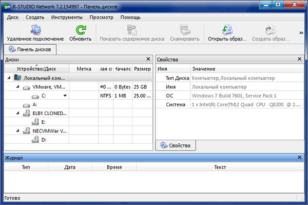This screenshot has width=308, height=205.
Task: Click the 0 Bytes start cell
Action: (x=122, y=87)
